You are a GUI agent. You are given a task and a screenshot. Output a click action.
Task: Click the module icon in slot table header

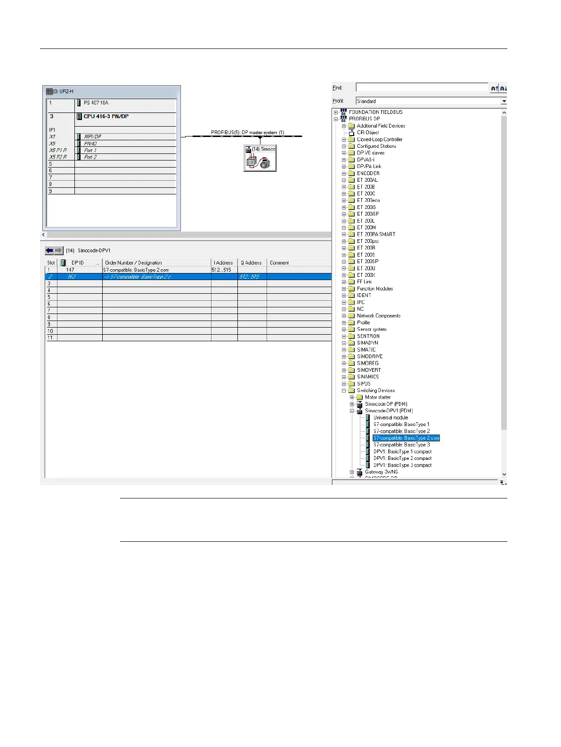(64, 263)
